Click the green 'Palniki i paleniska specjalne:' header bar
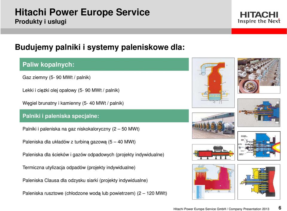Screen dimensions: 287x211 point(104,116)
